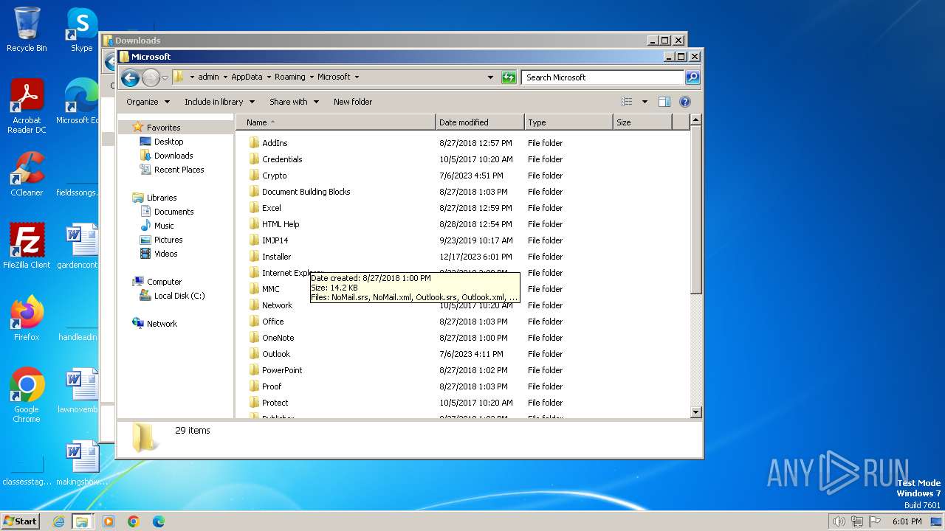Open the recent pages dropdown arrow

point(165,77)
